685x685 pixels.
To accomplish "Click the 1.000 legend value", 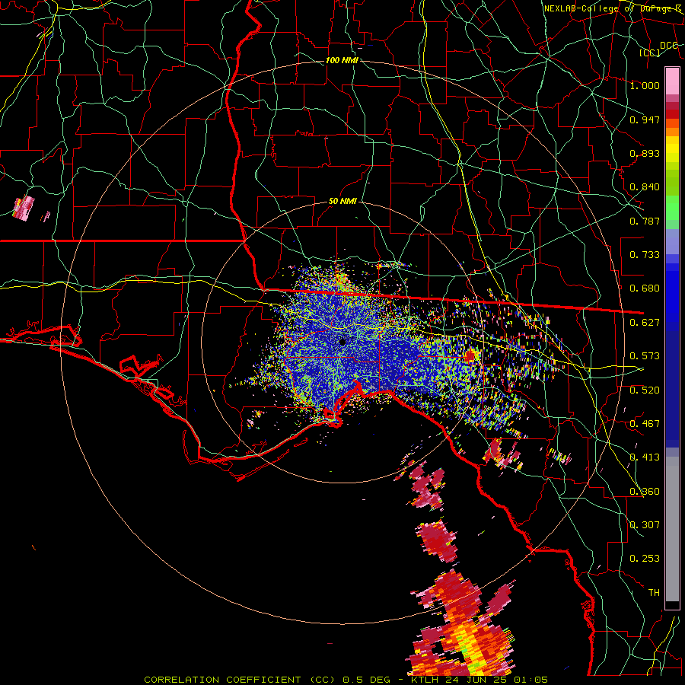I will (645, 85).
